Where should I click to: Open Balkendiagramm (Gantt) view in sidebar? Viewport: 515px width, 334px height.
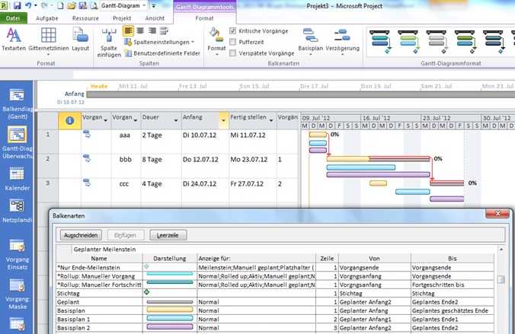[17, 103]
